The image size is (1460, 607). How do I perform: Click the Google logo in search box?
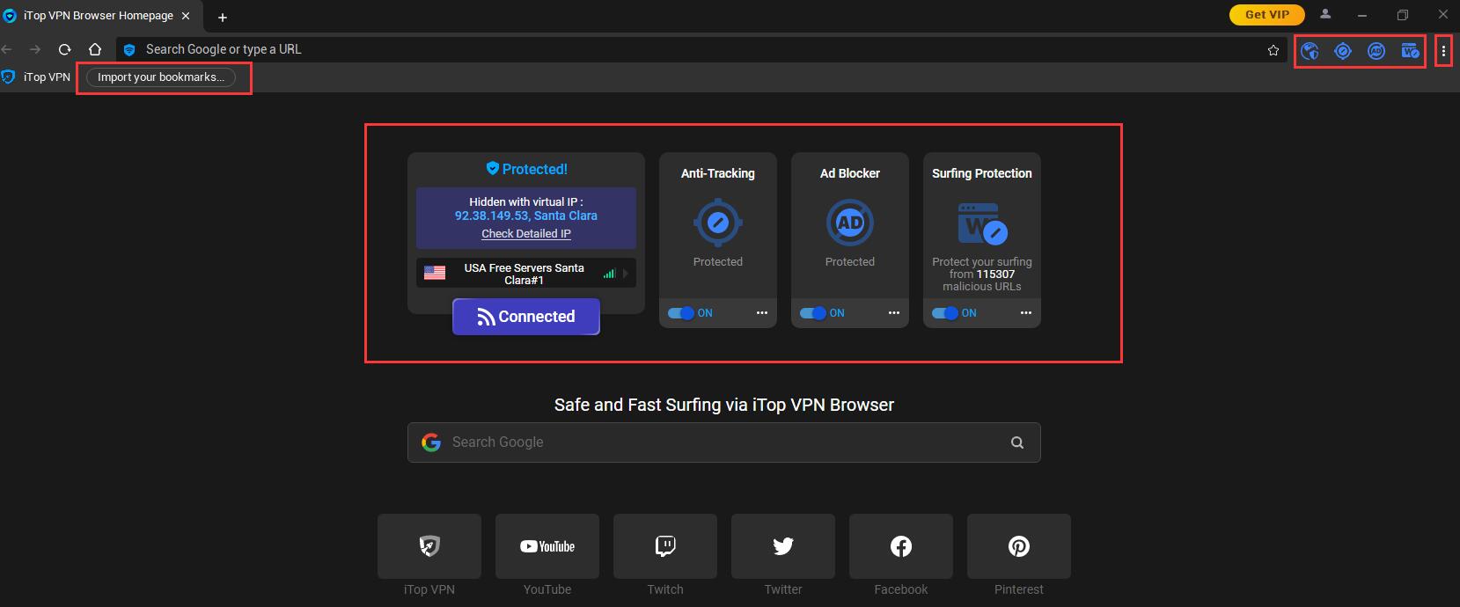[431, 442]
